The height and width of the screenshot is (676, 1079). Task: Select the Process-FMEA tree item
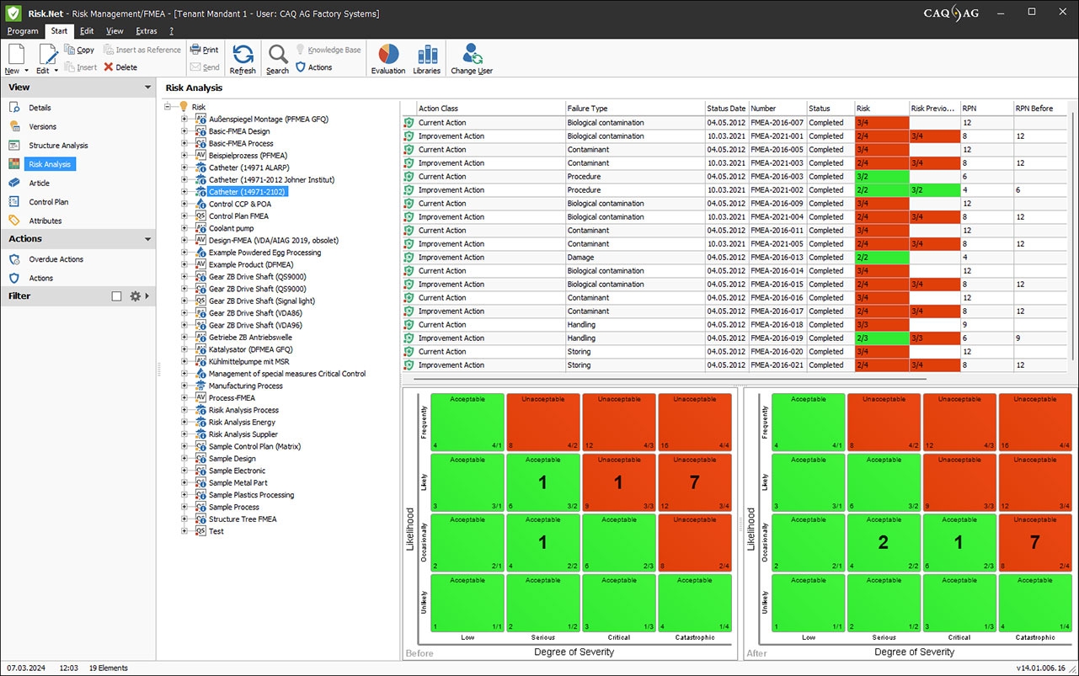click(232, 398)
